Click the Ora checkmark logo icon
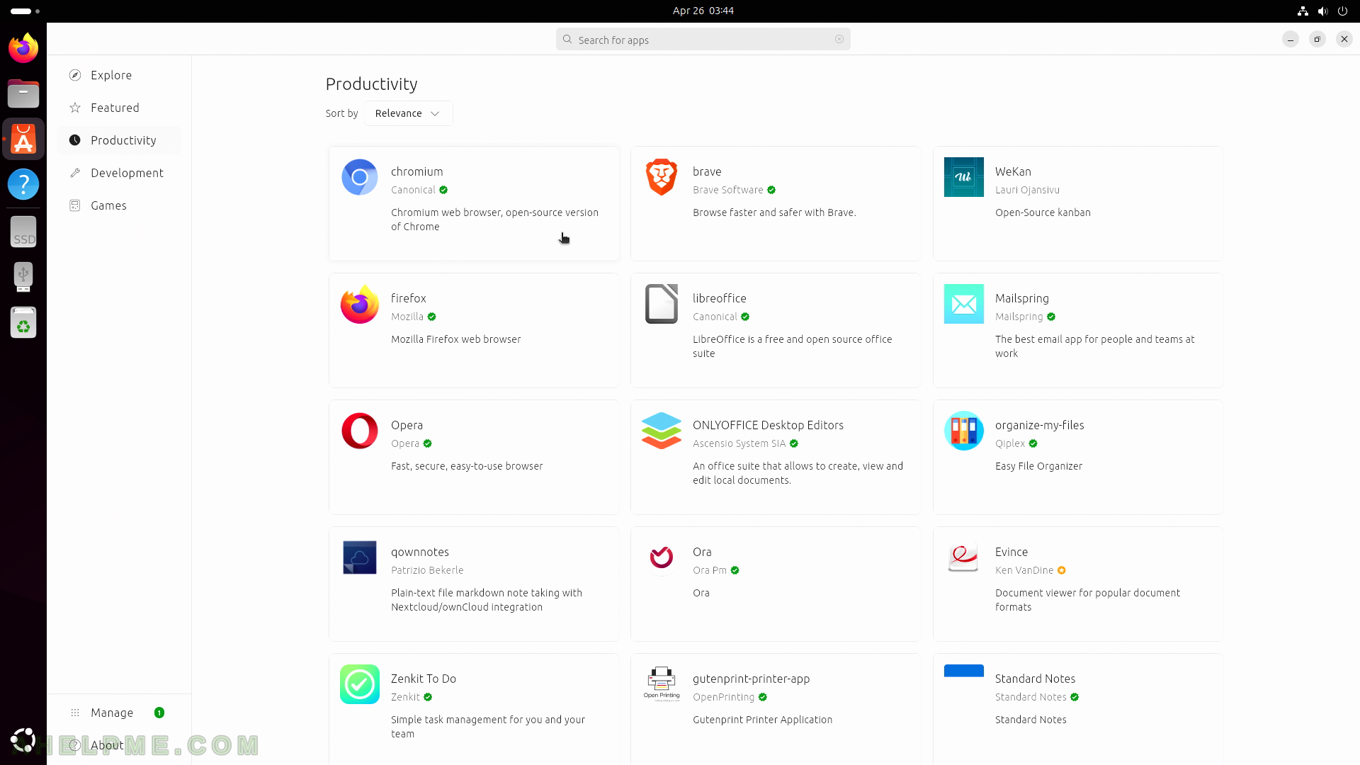Screen dimensions: 1360x765 point(662,557)
